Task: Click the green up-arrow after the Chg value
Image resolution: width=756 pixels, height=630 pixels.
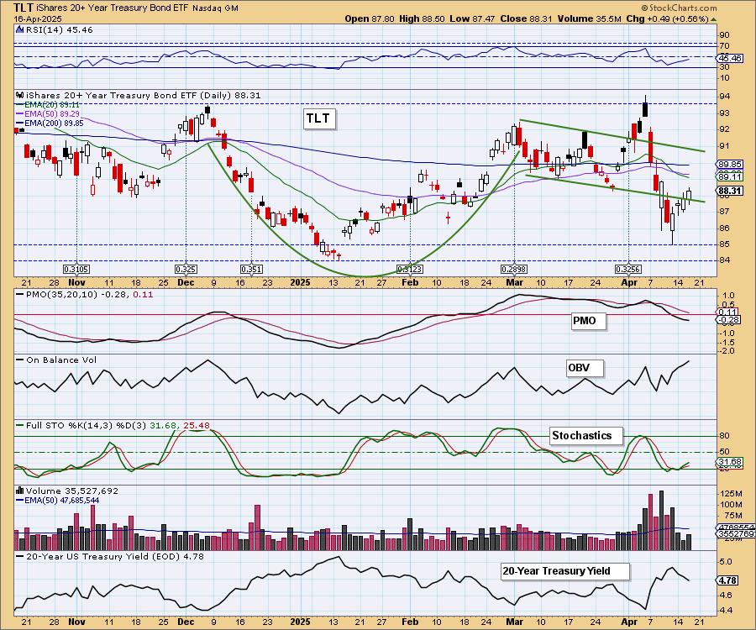Action: point(713,19)
